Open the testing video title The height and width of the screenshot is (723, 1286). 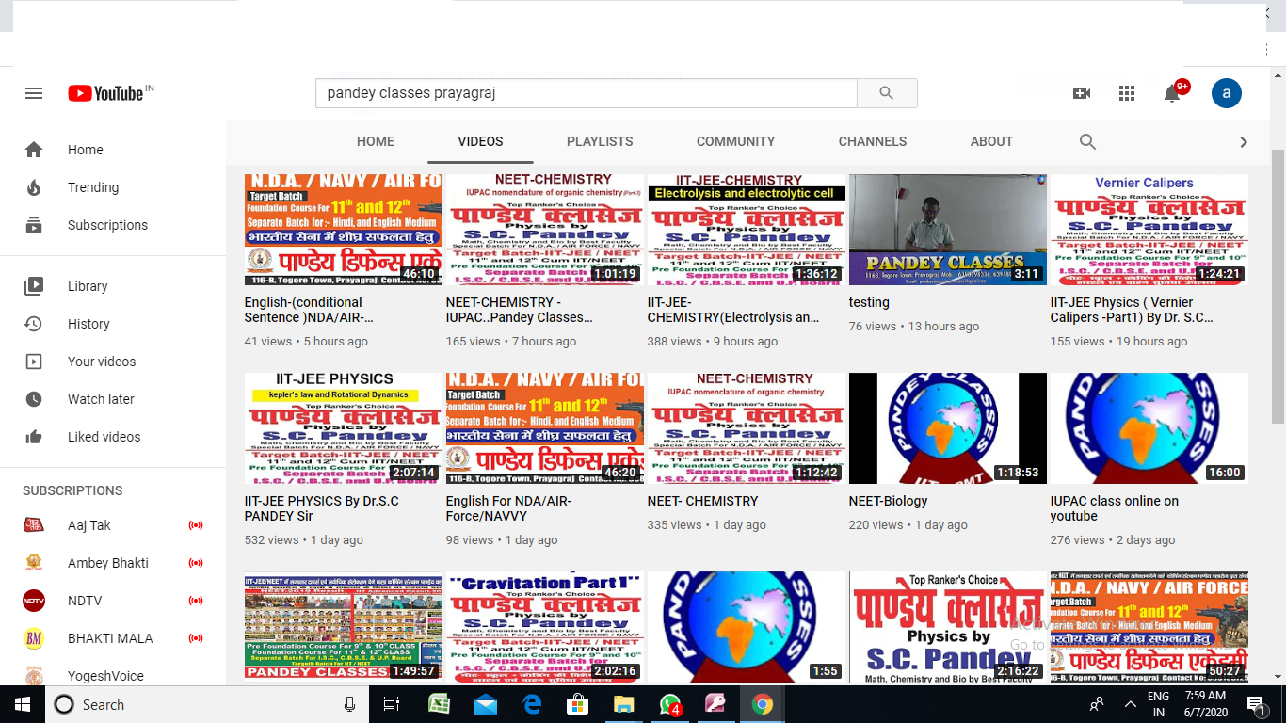click(869, 302)
